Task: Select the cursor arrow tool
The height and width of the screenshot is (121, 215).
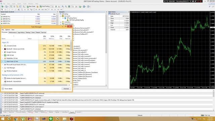Action: click(x=2, y=10)
